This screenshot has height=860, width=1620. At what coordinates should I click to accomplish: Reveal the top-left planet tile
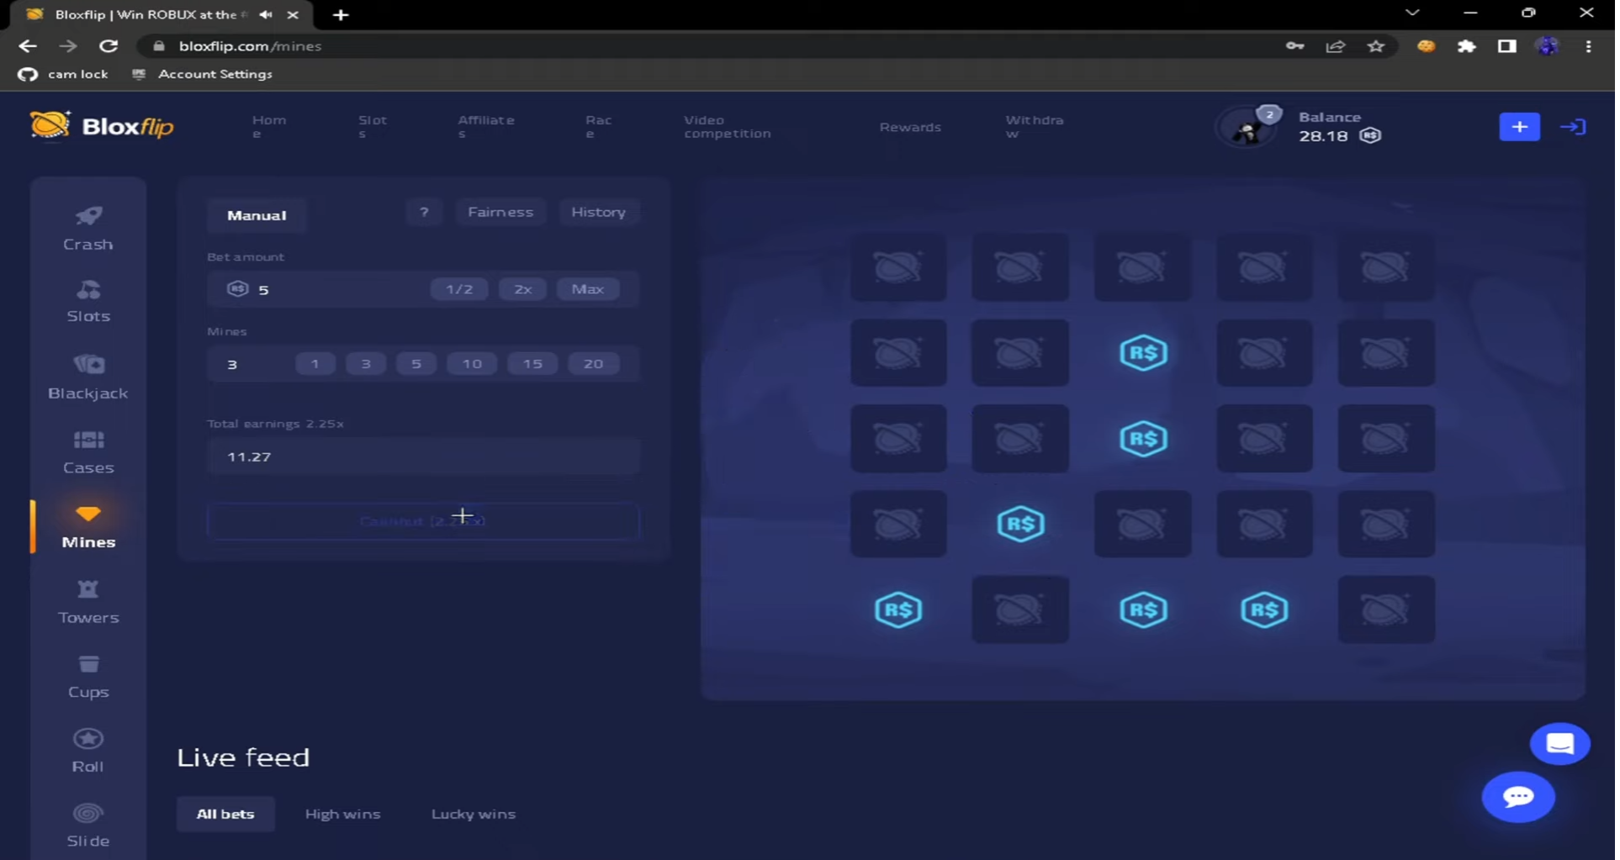tap(897, 267)
